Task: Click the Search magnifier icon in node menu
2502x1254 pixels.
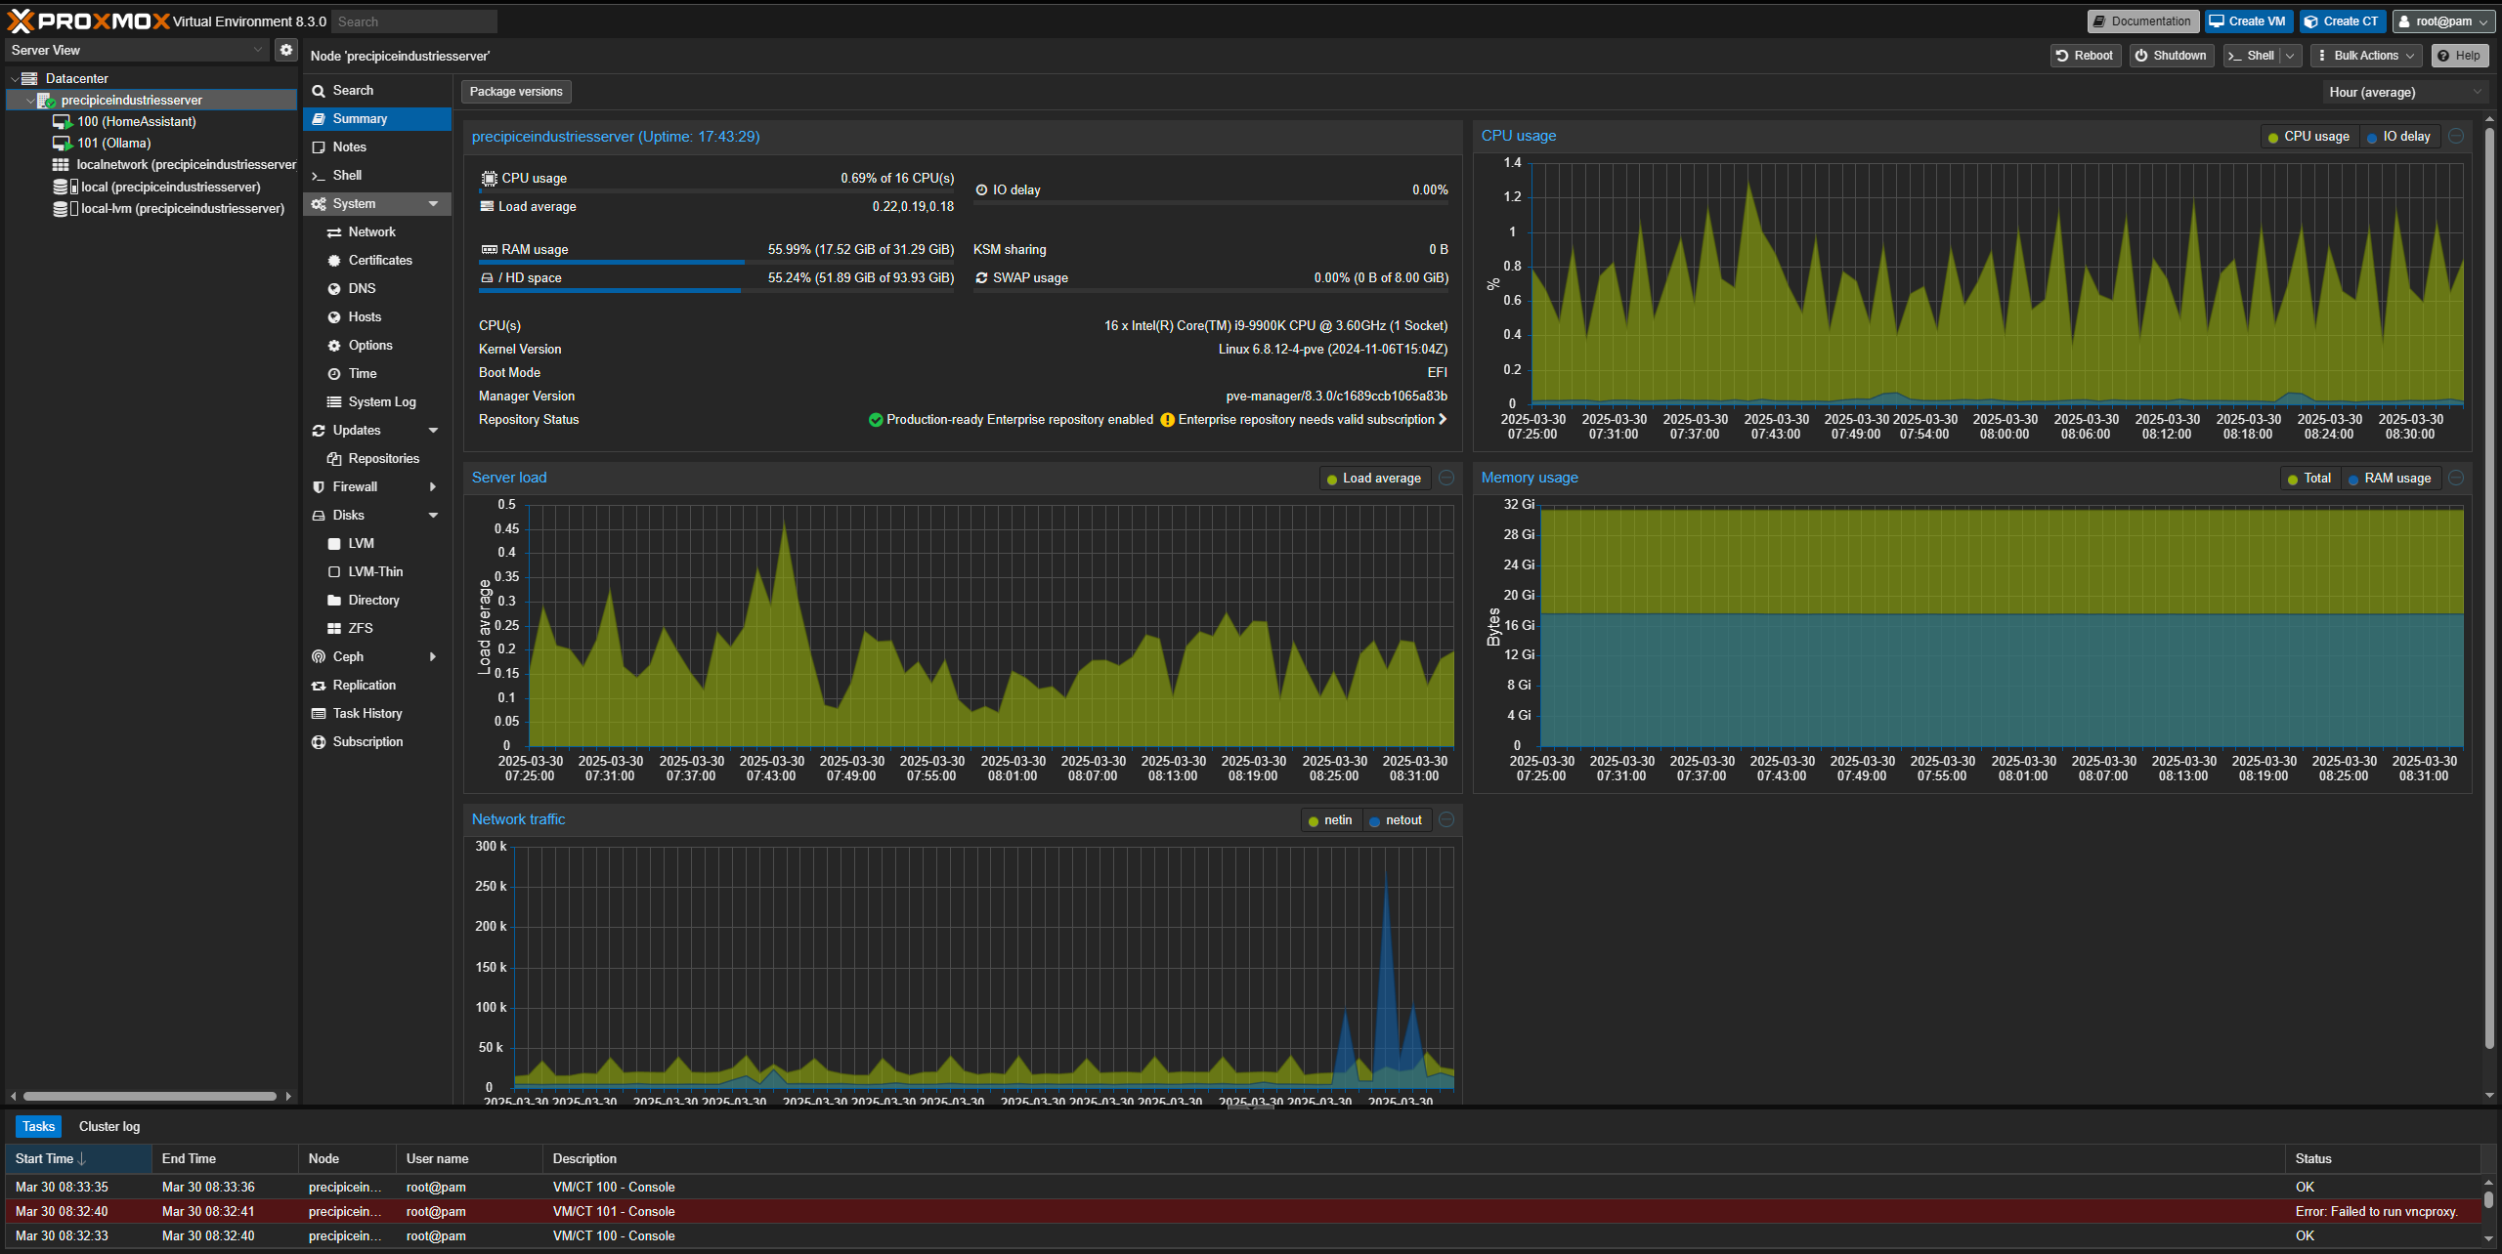Action: tap(319, 91)
